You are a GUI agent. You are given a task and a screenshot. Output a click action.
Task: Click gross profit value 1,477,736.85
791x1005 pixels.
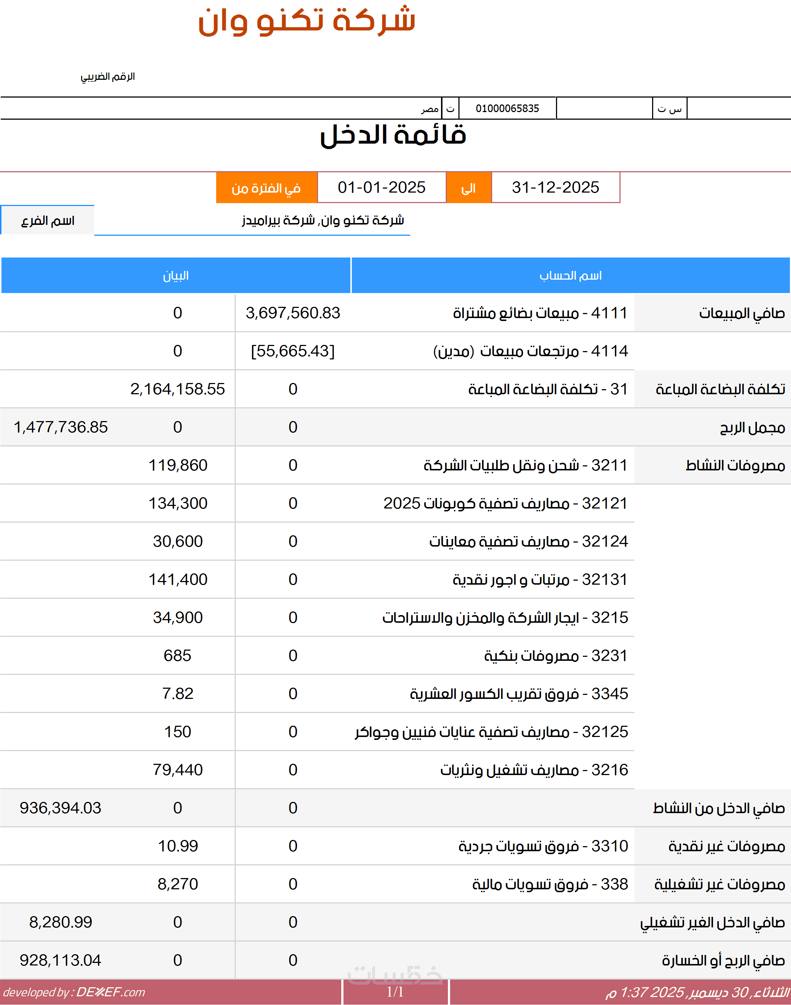coord(61,427)
